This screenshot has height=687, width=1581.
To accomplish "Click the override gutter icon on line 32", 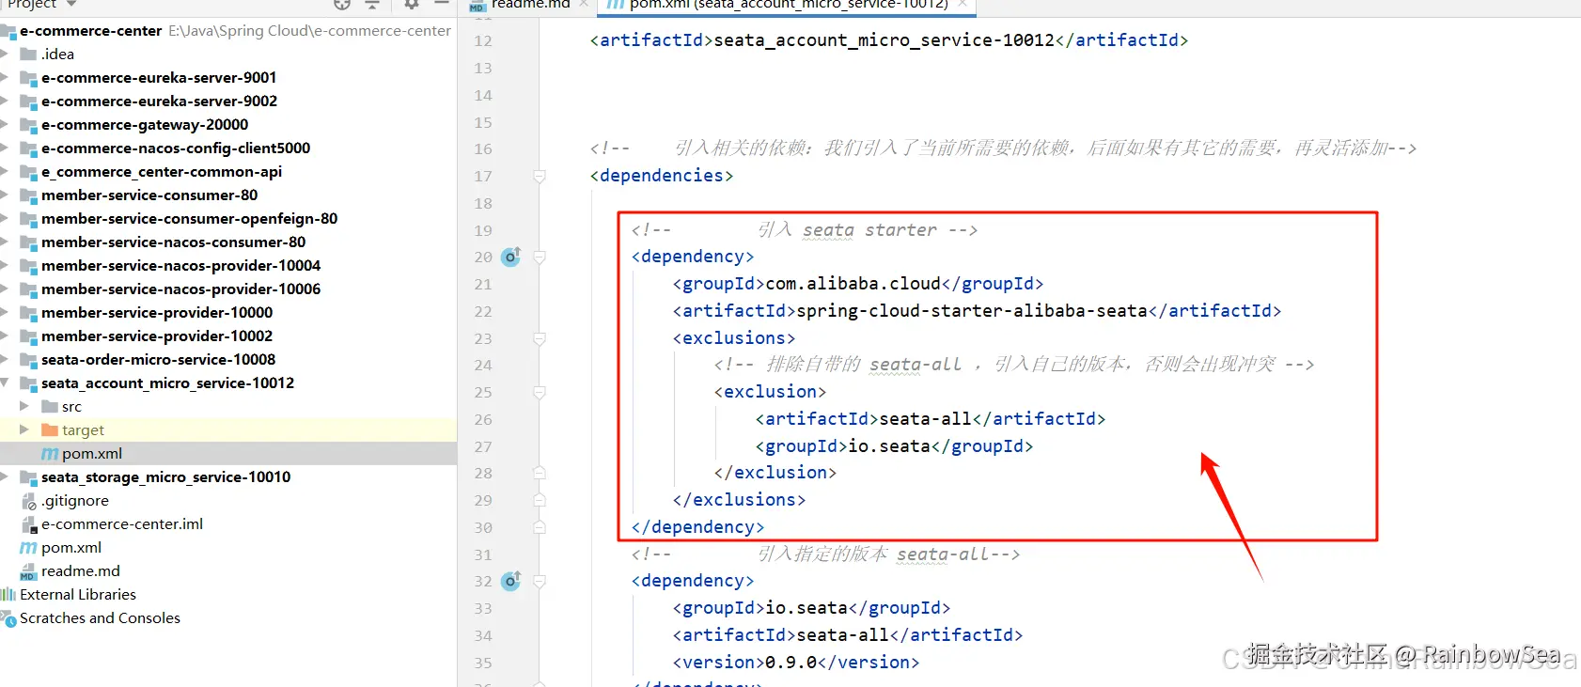I will click(510, 581).
